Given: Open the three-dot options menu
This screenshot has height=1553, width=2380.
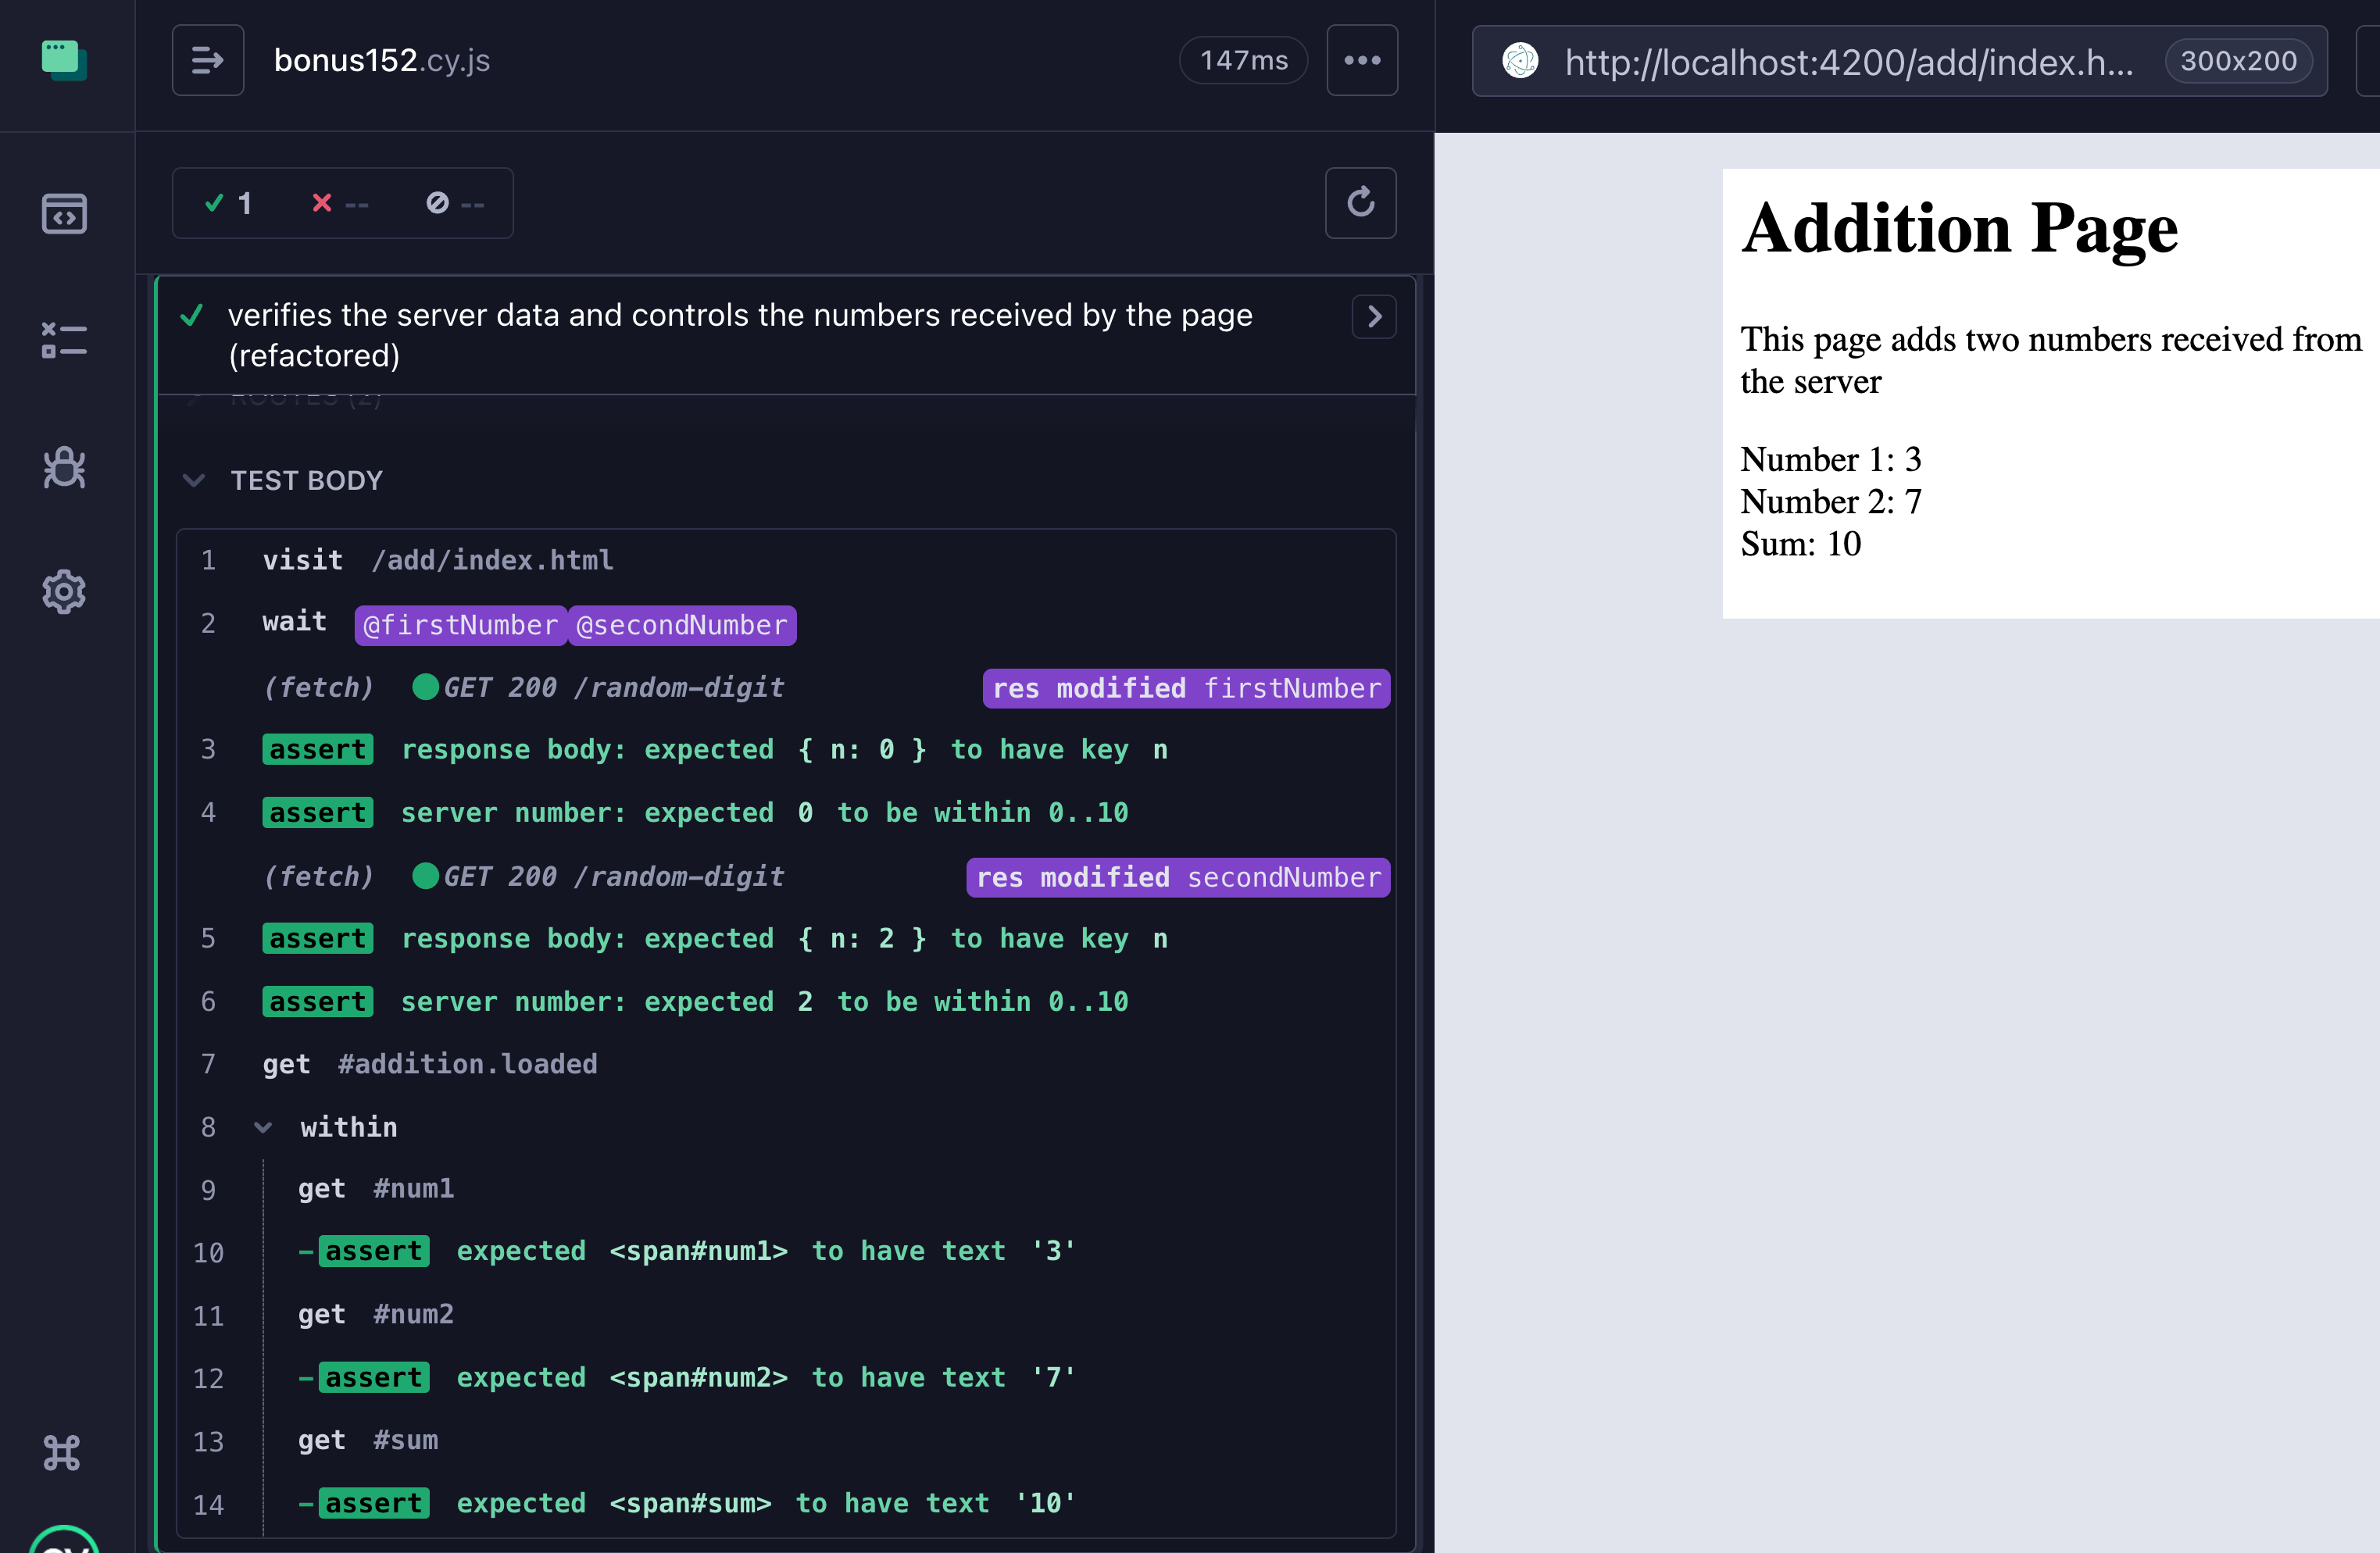Looking at the screenshot, I should 1362,60.
